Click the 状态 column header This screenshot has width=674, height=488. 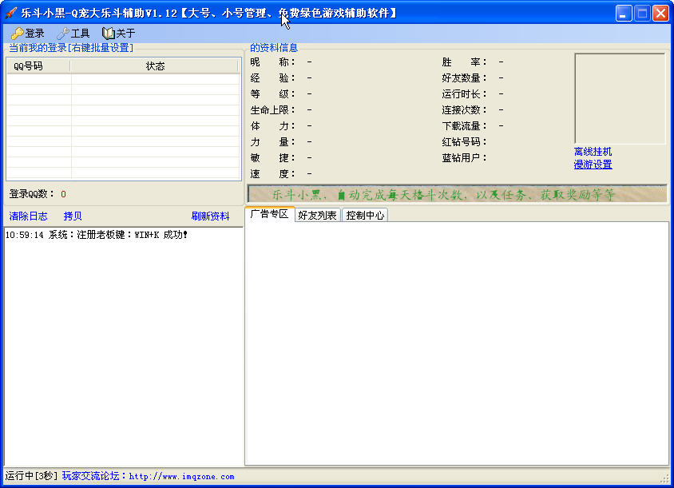click(155, 66)
